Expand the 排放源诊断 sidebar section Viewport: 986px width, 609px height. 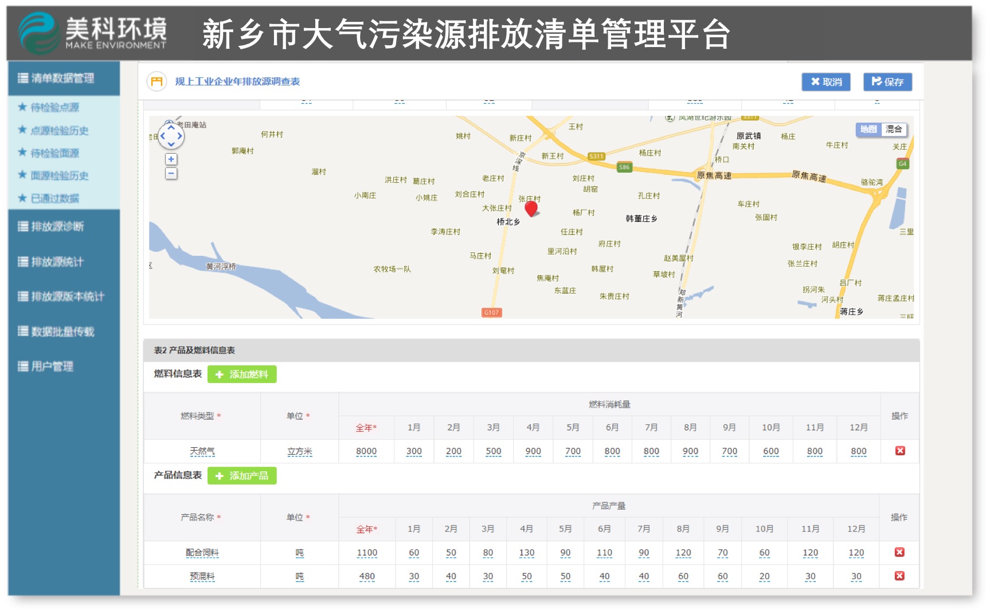(x=57, y=227)
